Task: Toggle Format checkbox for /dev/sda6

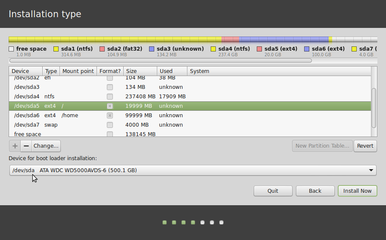Action: coord(110,115)
